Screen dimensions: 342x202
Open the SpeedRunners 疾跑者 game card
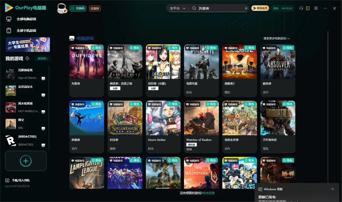87,127
